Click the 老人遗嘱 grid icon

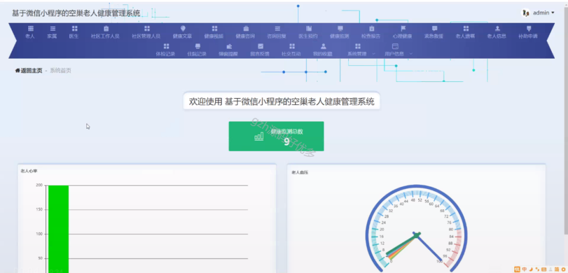click(x=466, y=29)
